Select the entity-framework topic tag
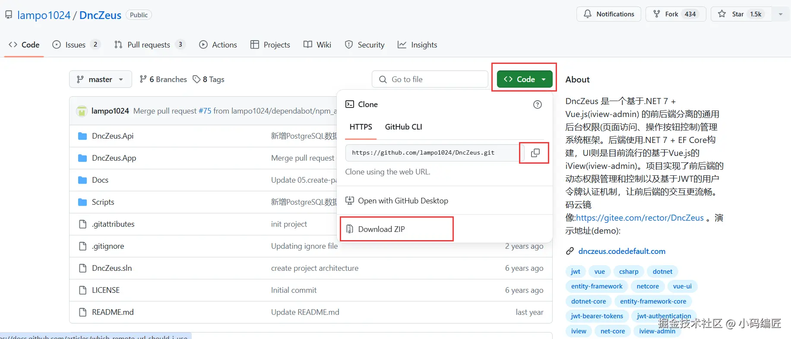The height and width of the screenshot is (339, 791). point(597,286)
